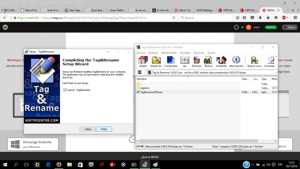Click the Adblock Plus icon
This screenshot has width=300, height=169.
tap(284, 18)
